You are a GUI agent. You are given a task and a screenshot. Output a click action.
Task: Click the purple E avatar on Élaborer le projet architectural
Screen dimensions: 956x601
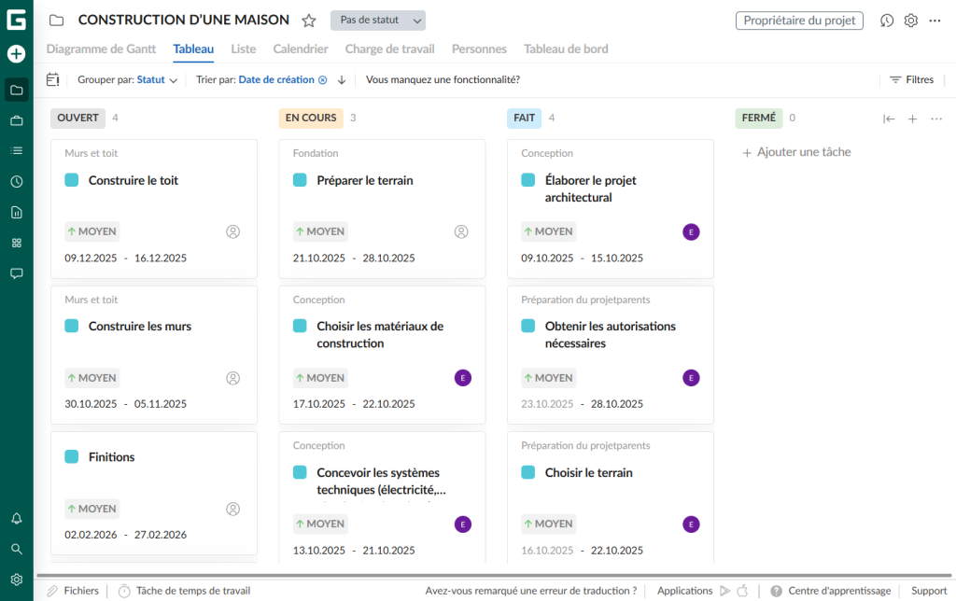tap(691, 231)
